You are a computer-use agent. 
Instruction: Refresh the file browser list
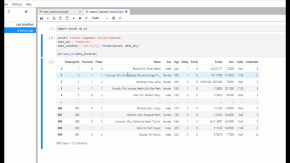tap(9, 11)
